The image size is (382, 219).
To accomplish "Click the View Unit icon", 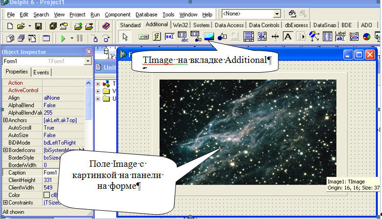I will [x=10, y=38].
